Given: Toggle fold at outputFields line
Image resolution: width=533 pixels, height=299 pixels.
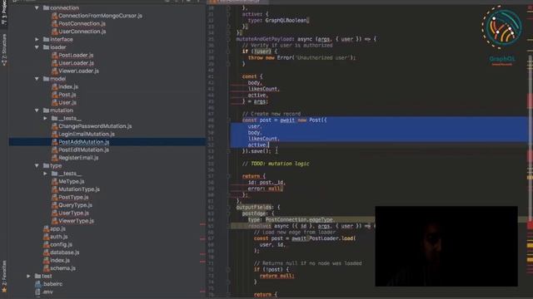Looking at the screenshot, I should click(228, 207).
